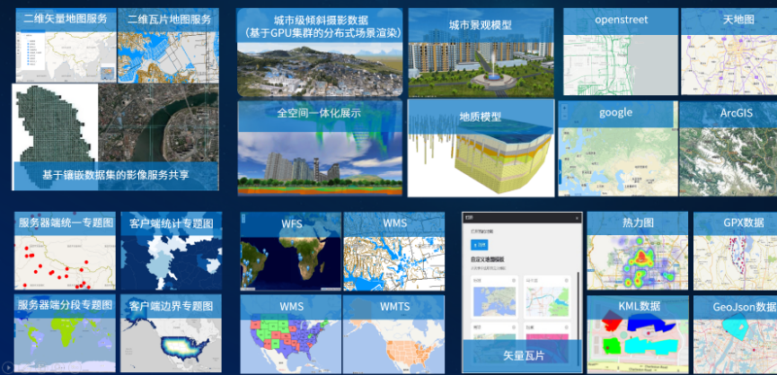Screen dimensions: 777x375
Task: Open the 二维瓦片地图服务 card
Action: coord(169,45)
